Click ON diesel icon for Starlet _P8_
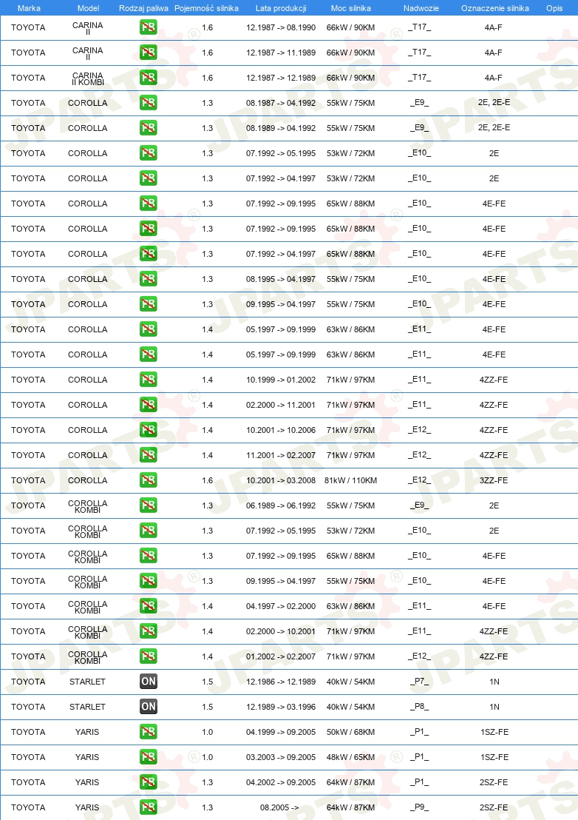578x820 pixels. pyautogui.click(x=149, y=707)
